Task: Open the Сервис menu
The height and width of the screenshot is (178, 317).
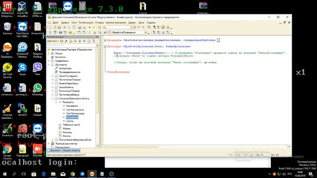Action: [x=132, y=23]
